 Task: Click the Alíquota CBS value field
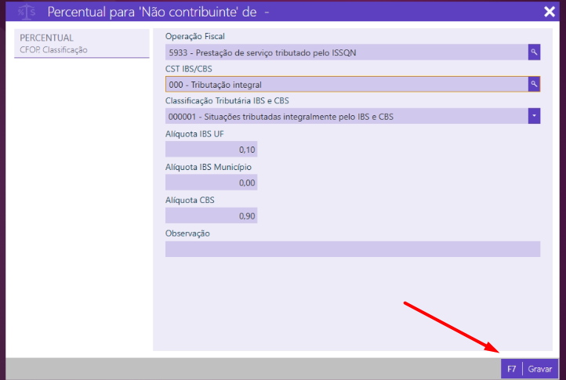(211, 216)
